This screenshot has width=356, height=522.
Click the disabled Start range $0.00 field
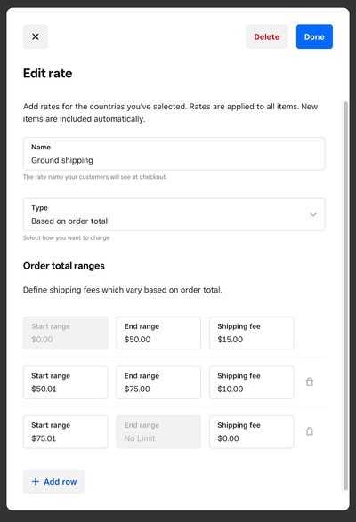[x=66, y=333]
